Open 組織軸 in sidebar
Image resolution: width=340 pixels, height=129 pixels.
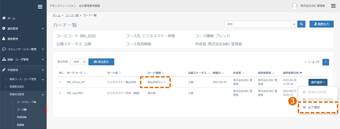click(x=20, y=124)
